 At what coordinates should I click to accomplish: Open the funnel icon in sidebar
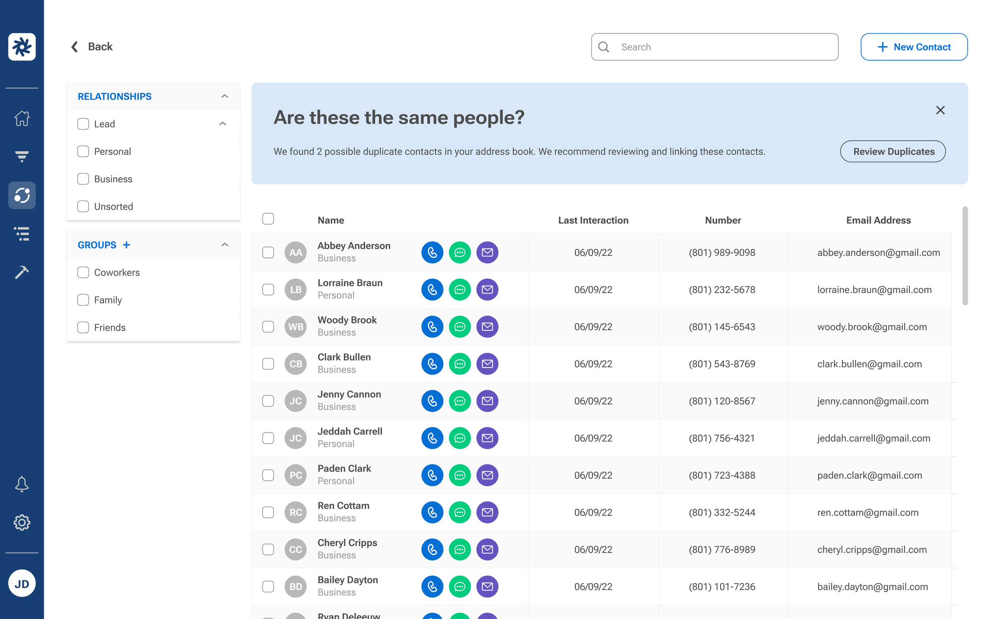(x=22, y=156)
